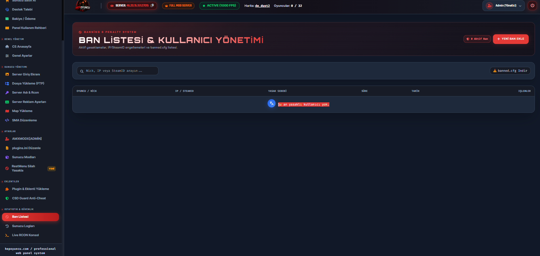Image resolution: width=540 pixels, height=256 pixels.
Task: Click the shield icon beside CSD Guard Anti-Cheat
Action: pos(7,198)
